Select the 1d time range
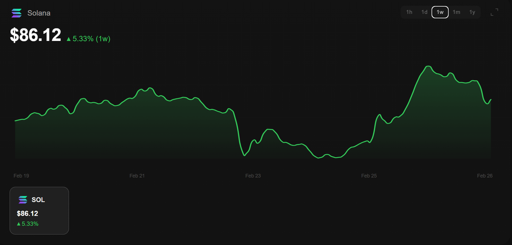This screenshot has height=245, width=512. pos(425,12)
